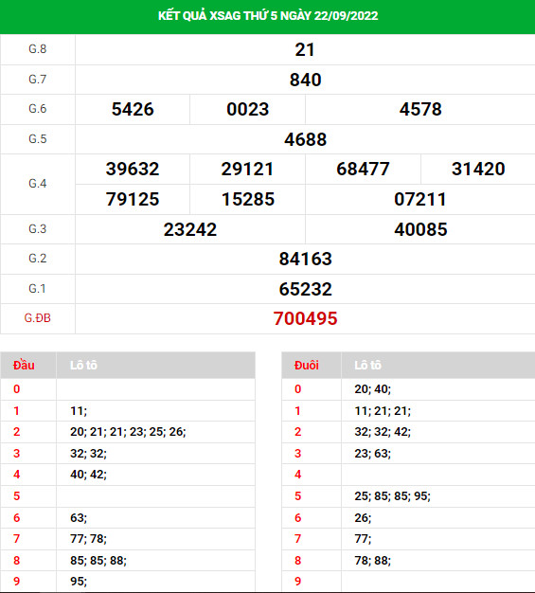535x593 pixels.
Task: Select G.4 number 39632
Action: pyautogui.click(x=133, y=169)
